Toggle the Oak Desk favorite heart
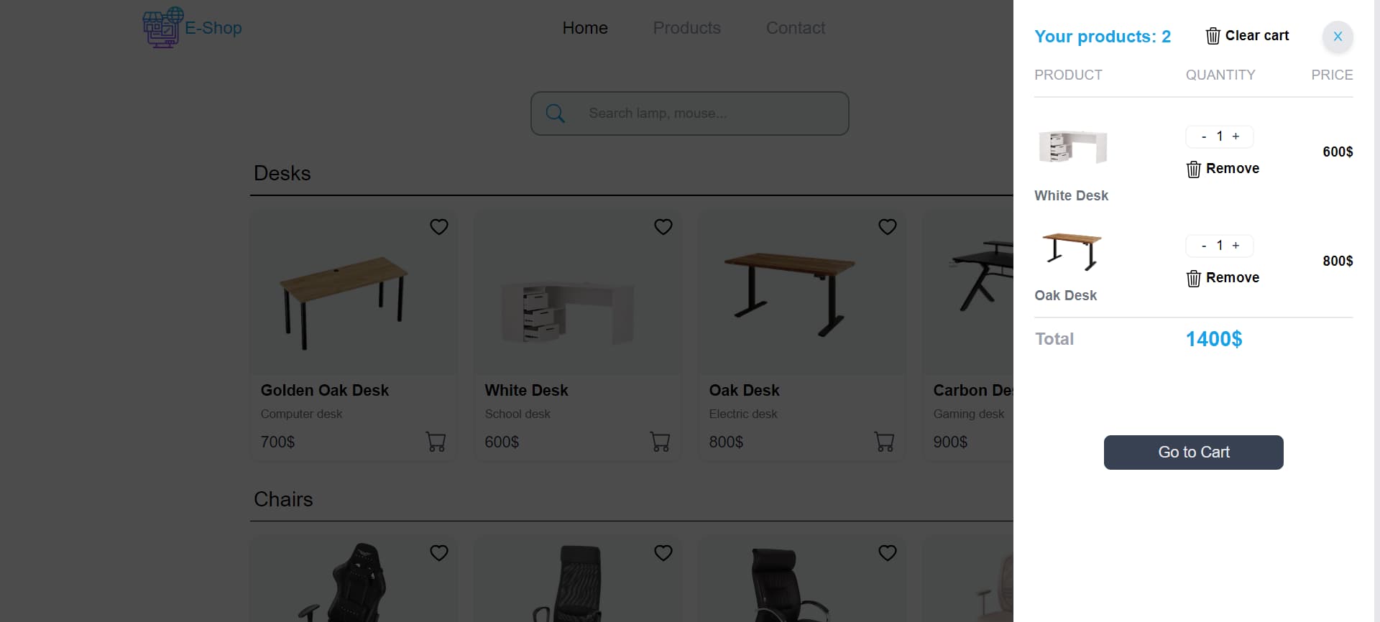Screen dimensions: 1380x622 (888, 227)
